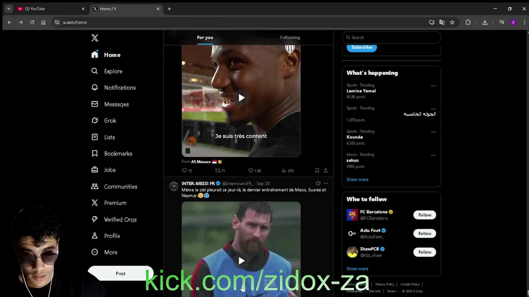Open Communities in the sidebar
Screen dimensions: 529x297
point(114,186)
